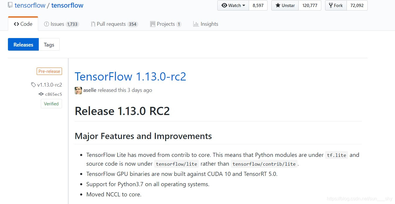This screenshot has height=204, width=395.
Task: Unstar the tensorflow repository
Action: tap(285, 6)
